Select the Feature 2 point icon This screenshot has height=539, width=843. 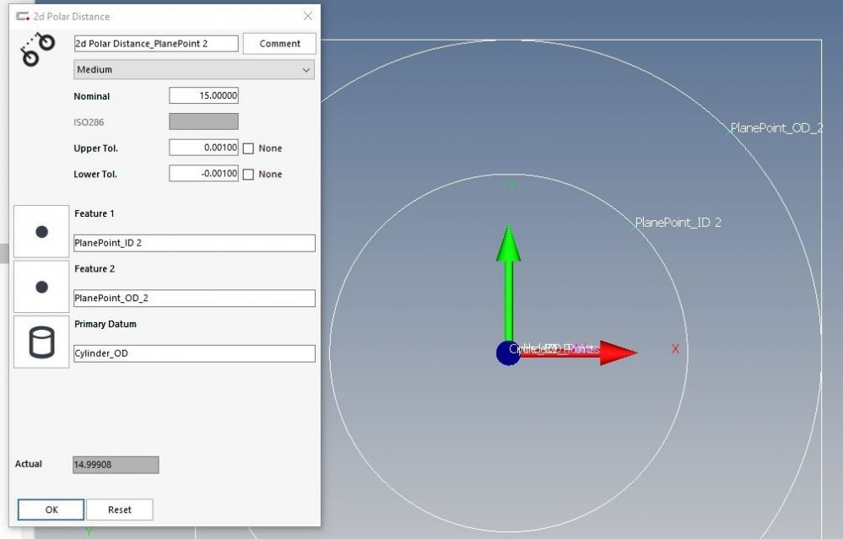click(41, 287)
